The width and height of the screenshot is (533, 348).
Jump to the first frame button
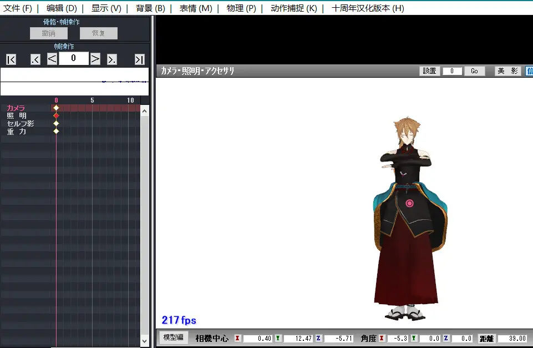tap(11, 59)
